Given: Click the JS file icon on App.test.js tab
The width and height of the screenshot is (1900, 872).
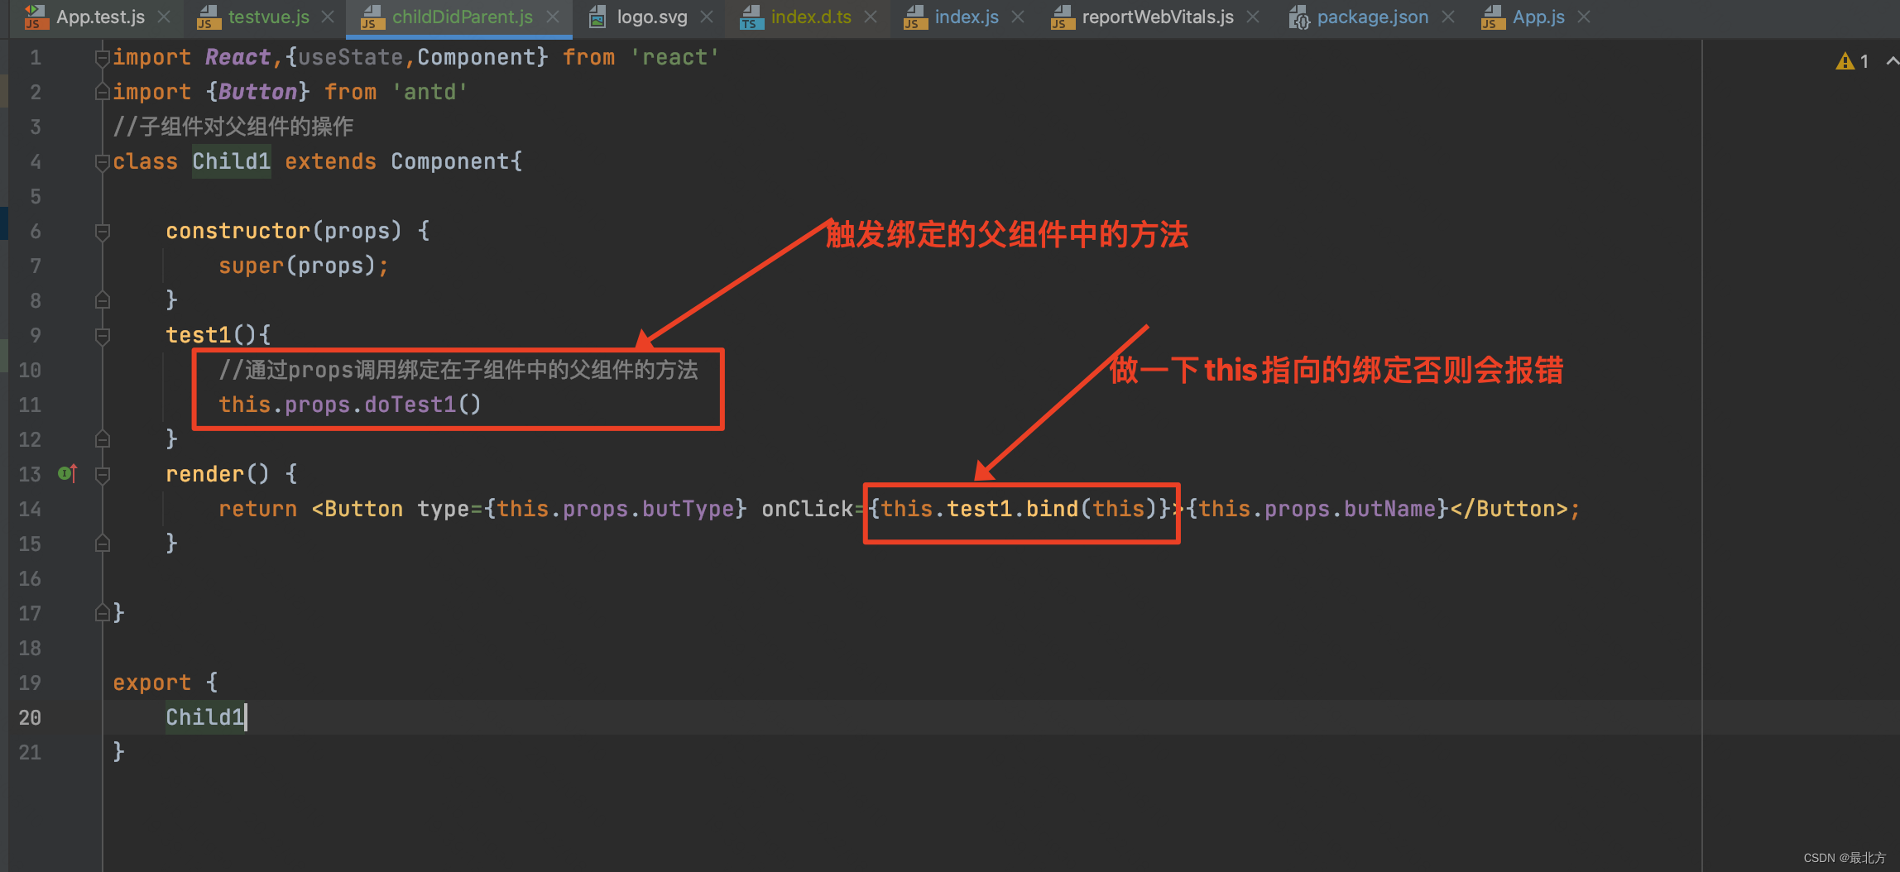Looking at the screenshot, I should coord(36,17).
